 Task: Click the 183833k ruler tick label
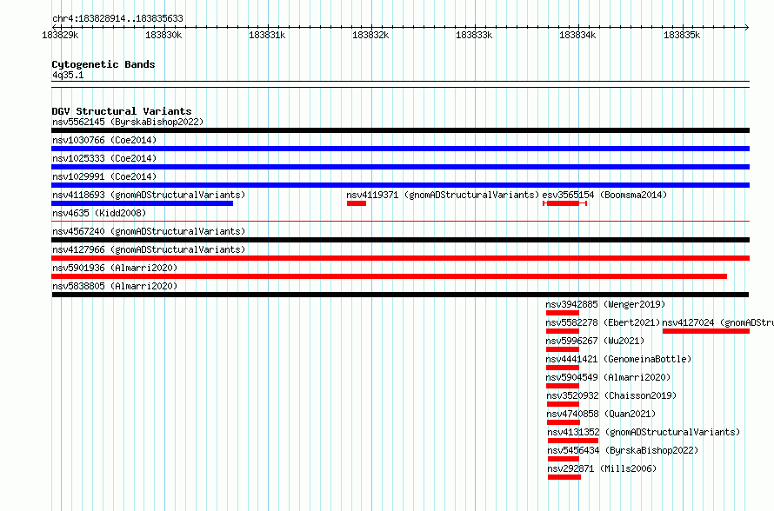[x=474, y=36]
